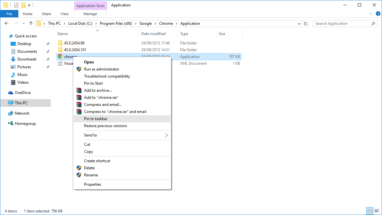Screen dimensions: 382x215
Task: Switch to Large icons view in status bar
Action: [377, 211]
